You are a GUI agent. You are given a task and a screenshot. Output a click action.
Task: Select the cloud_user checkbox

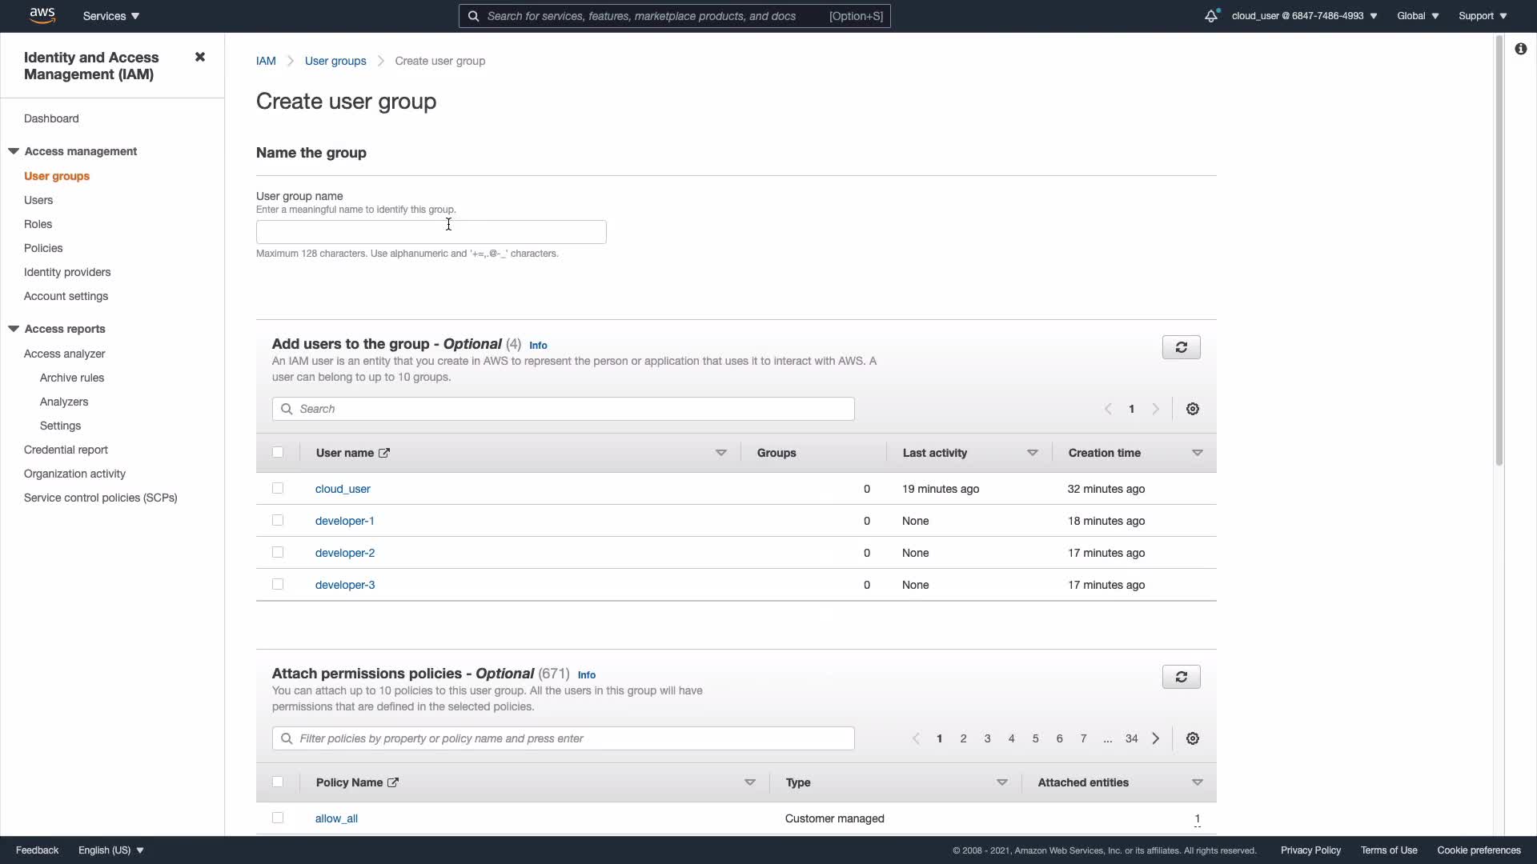point(278,488)
